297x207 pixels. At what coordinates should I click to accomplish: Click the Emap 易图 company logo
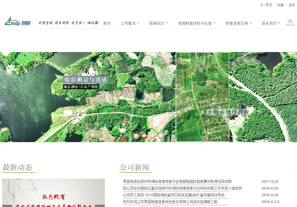(17, 22)
